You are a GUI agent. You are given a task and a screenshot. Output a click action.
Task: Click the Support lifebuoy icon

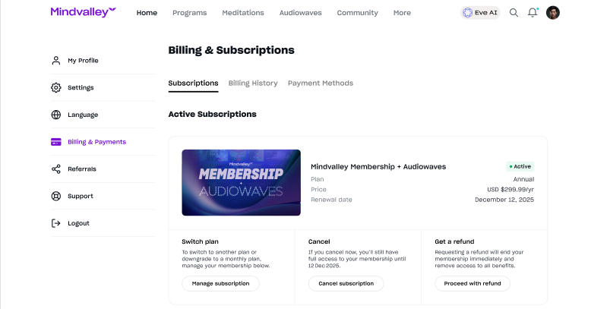(x=56, y=196)
